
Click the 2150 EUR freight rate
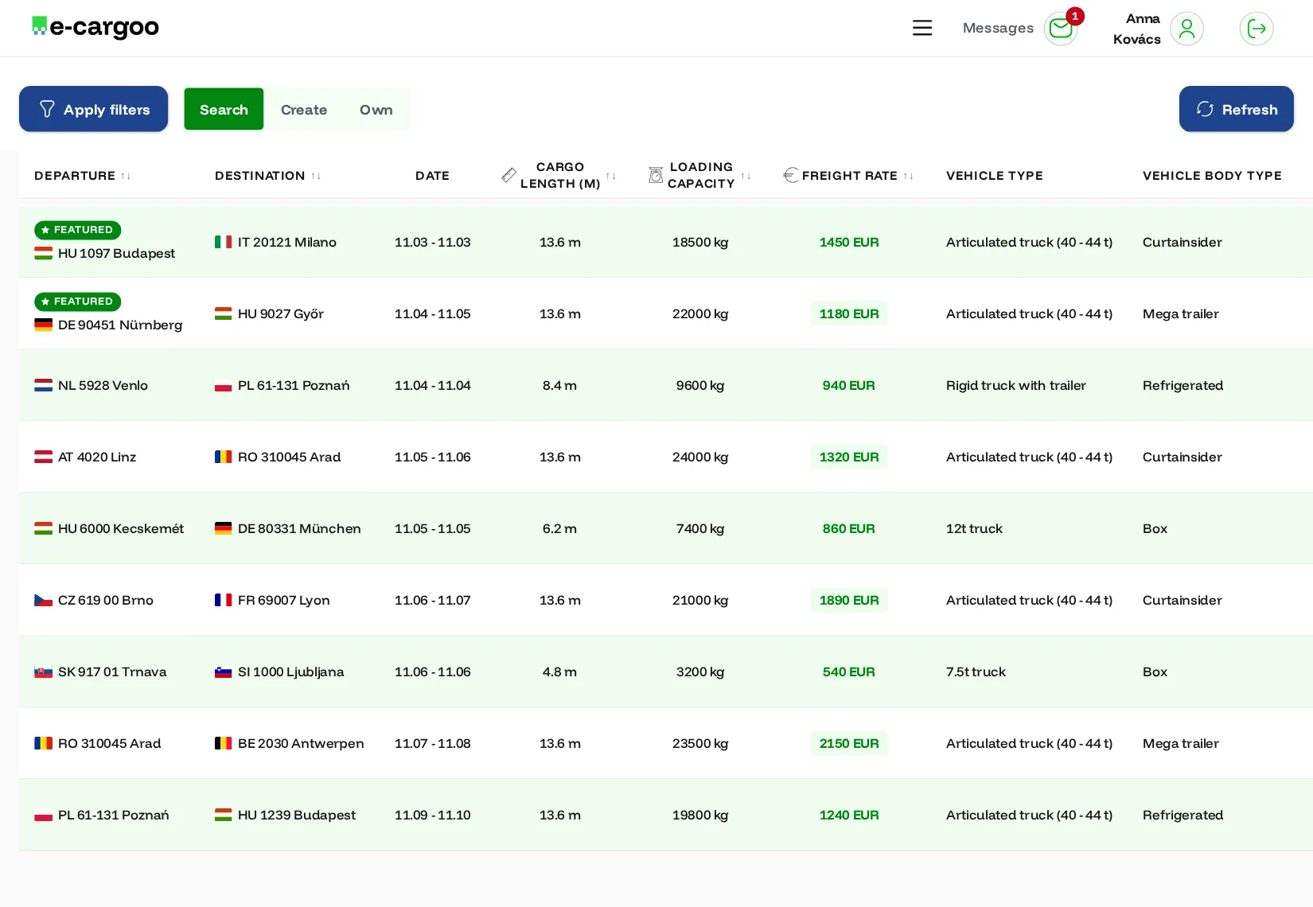click(849, 743)
